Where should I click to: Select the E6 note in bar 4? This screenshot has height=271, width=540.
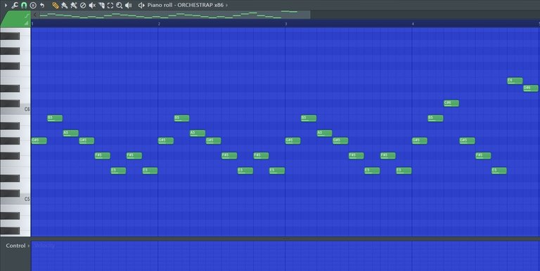[515, 81]
